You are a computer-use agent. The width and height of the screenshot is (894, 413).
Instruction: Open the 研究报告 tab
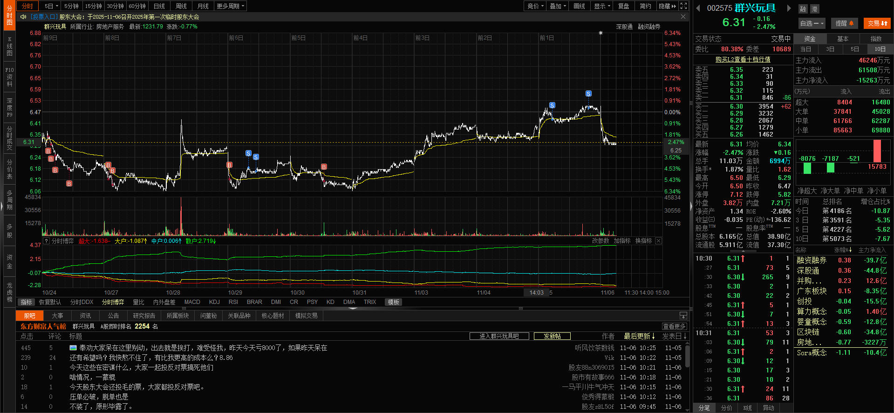144,316
